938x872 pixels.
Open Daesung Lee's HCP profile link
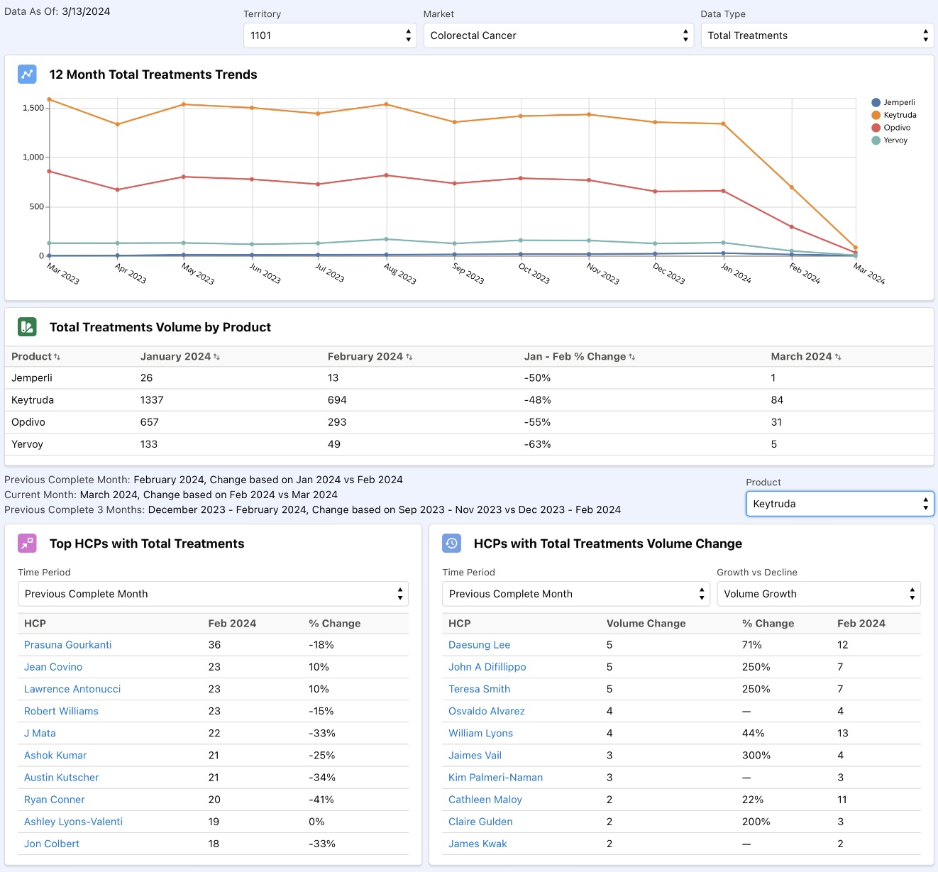(479, 645)
